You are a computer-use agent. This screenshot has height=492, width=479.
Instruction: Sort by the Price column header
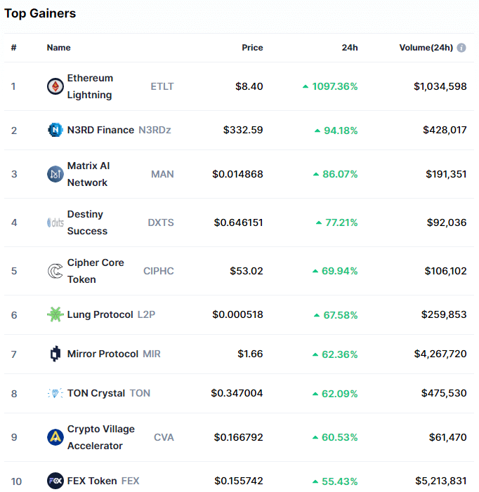coord(252,48)
